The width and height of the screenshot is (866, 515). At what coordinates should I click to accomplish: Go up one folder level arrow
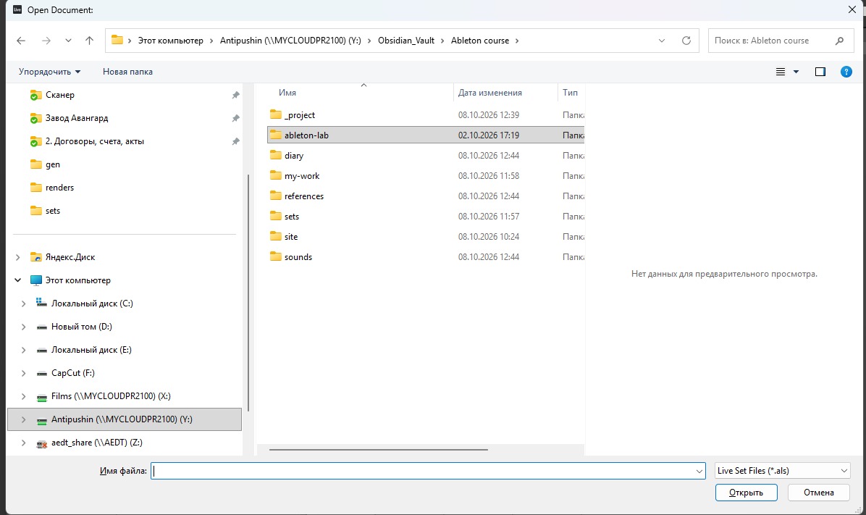point(90,41)
